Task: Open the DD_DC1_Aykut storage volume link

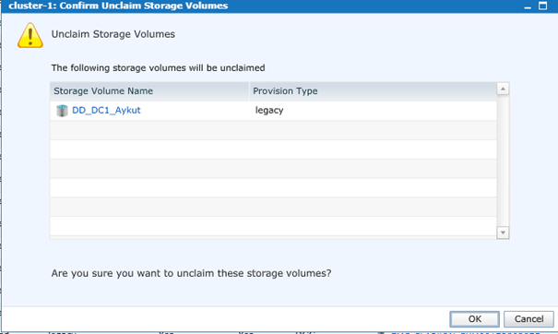Action: tap(106, 111)
